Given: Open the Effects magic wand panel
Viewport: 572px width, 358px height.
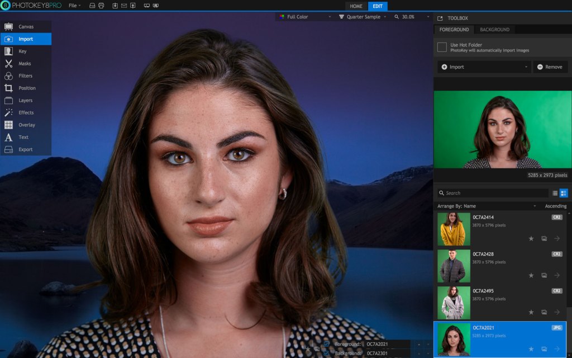Looking at the screenshot, I should [26, 112].
